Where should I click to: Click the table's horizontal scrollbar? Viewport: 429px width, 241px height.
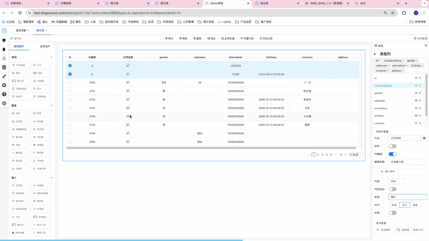coord(211,148)
